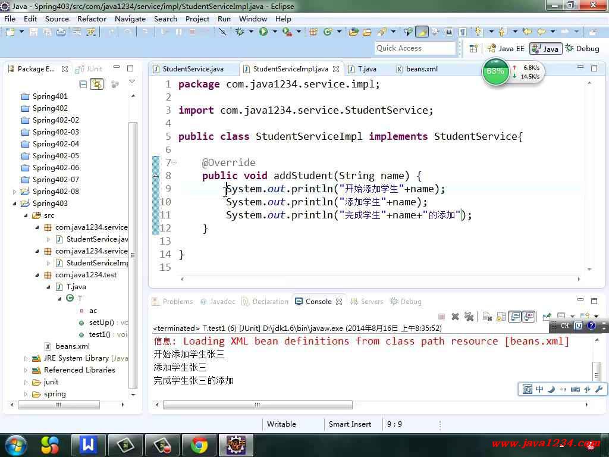Select beans.xml in Package Explorer
Screen dimensions: 609x457
click(72, 346)
